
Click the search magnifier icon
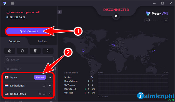[7, 60]
